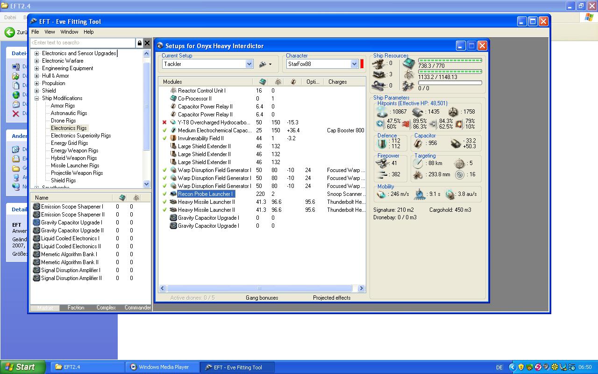Toggle red X status on Y-T8 Overcharged module
Viewport: 598px width, 374px height.
click(x=164, y=122)
